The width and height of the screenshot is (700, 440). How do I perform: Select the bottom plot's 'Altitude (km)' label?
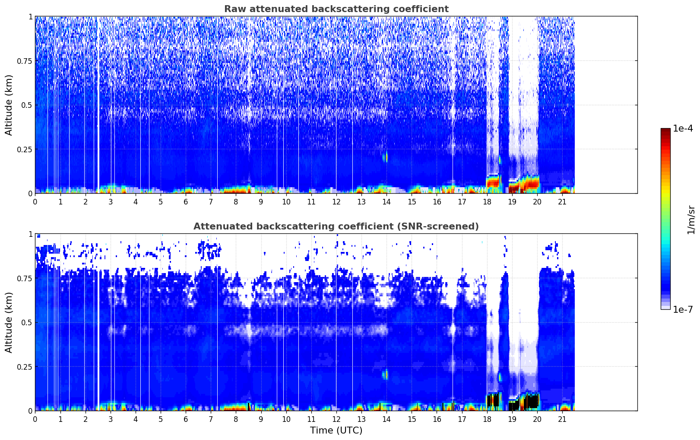point(9,322)
